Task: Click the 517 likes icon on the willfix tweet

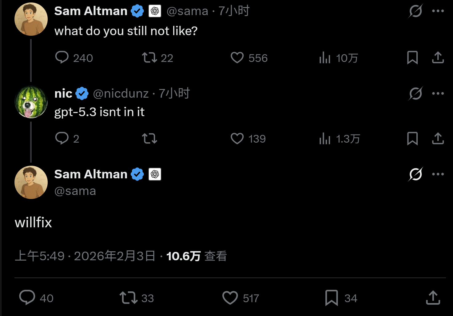Action: coord(229,298)
